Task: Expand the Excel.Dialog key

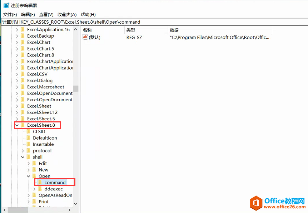Action: coord(17,81)
